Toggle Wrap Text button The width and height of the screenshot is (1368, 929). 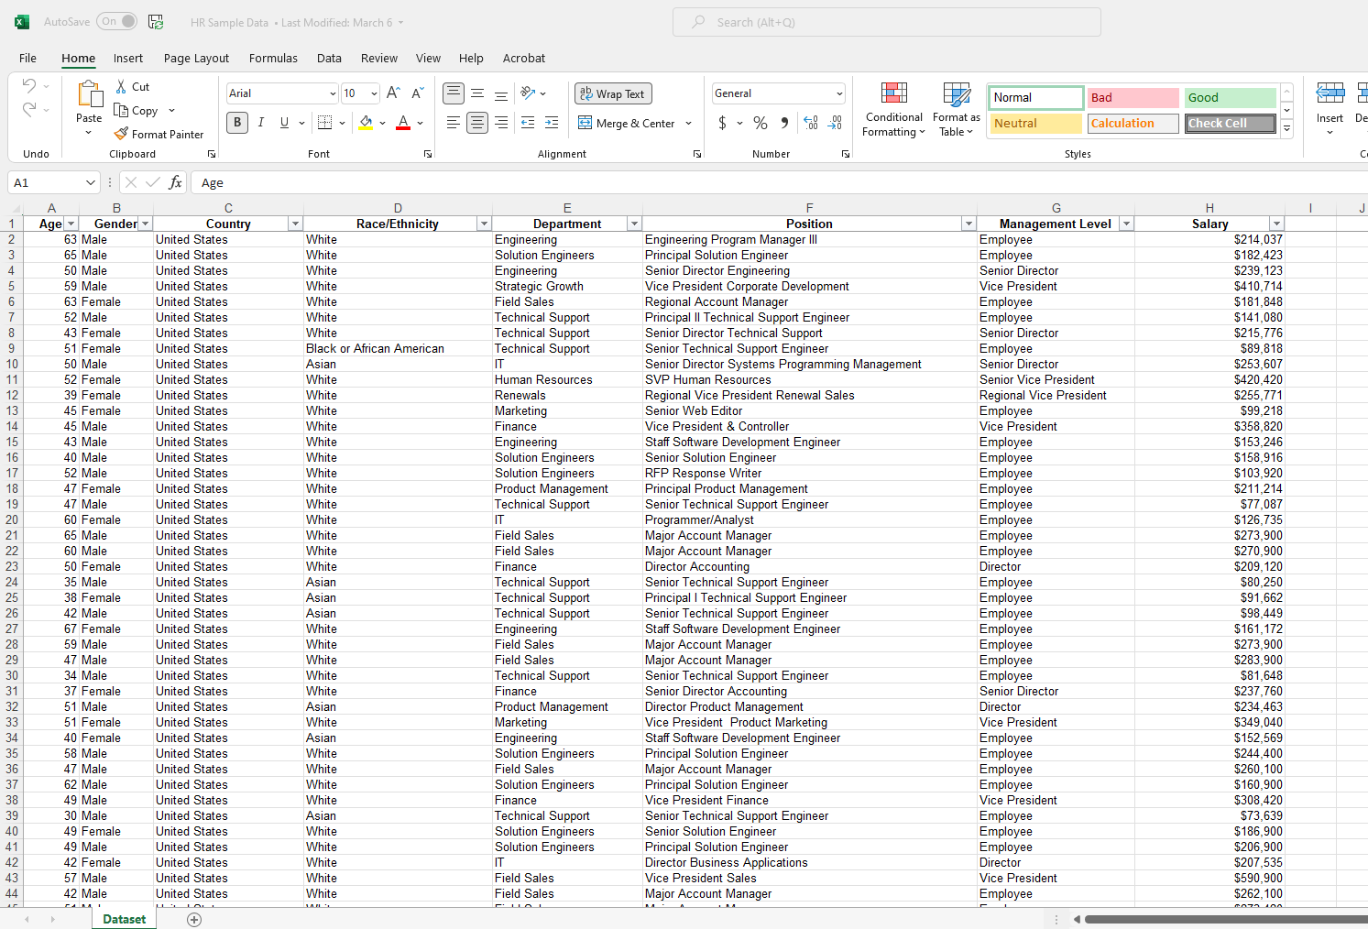(x=613, y=93)
